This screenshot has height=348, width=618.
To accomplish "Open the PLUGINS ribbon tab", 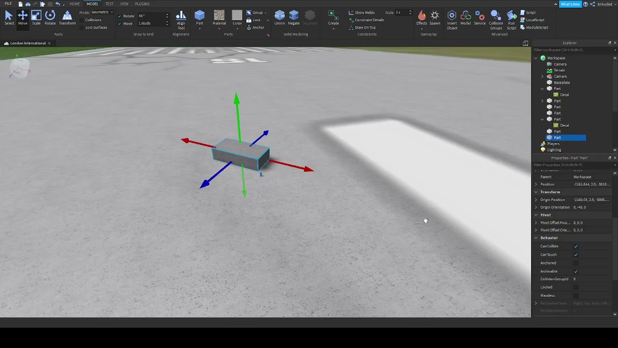I will tap(142, 4).
